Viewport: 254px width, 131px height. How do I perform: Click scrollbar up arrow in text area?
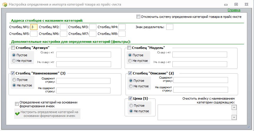click(x=234, y=107)
